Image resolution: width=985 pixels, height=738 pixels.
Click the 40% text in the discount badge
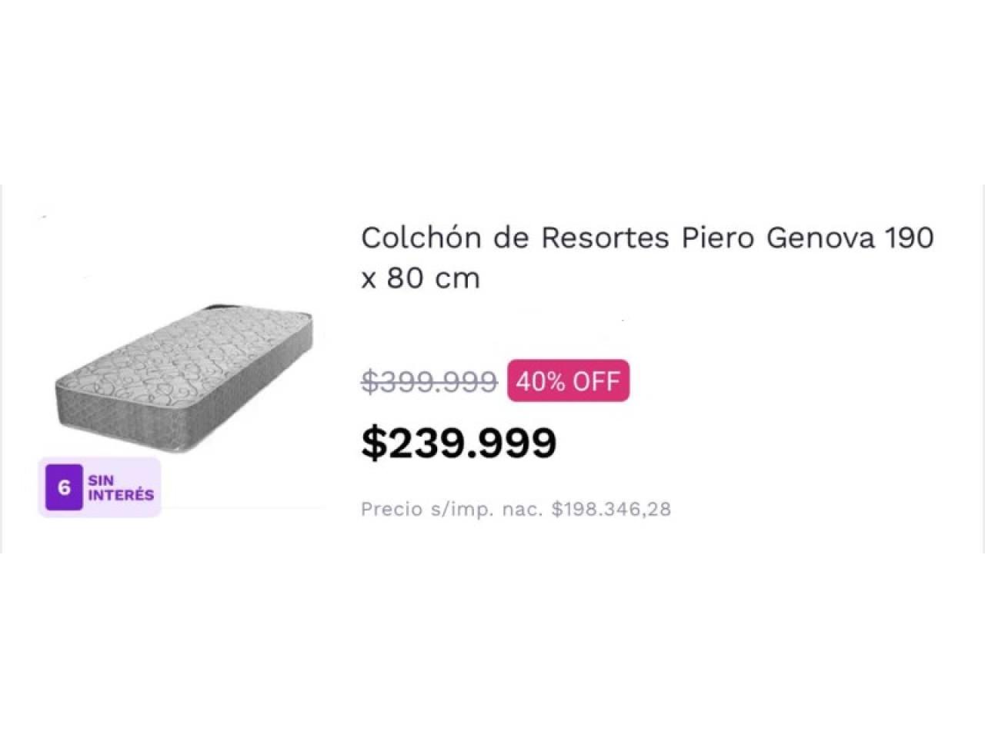tap(540, 381)
